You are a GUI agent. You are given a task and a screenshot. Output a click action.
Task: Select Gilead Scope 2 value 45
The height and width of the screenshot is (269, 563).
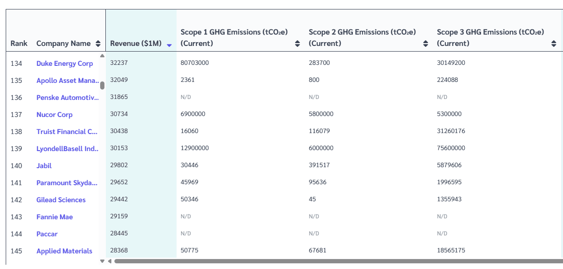tap(312, 199)
